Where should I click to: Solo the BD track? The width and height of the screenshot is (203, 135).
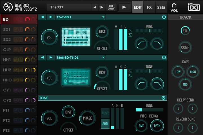click(21, 19)
